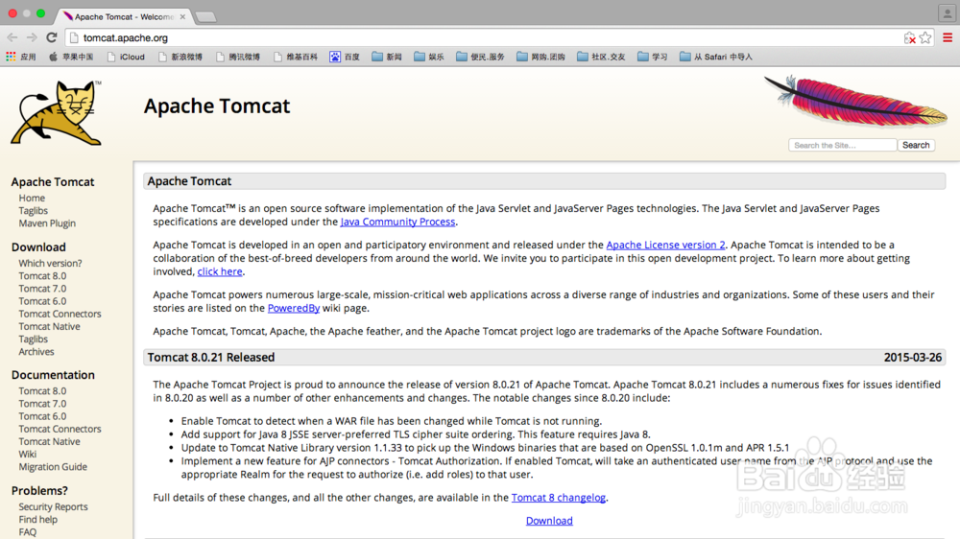The width and height of the screenshot is (960, 539).
Task: Open Archives sidebar link
Action: (36, 352)
